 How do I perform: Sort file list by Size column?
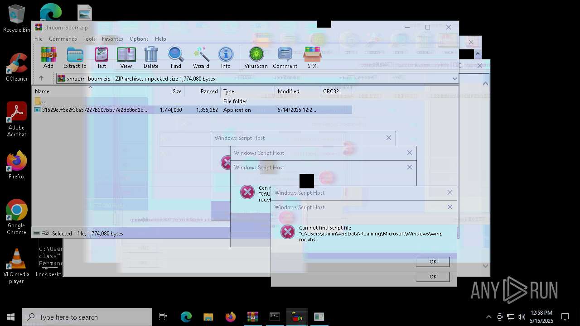[166, 91]
